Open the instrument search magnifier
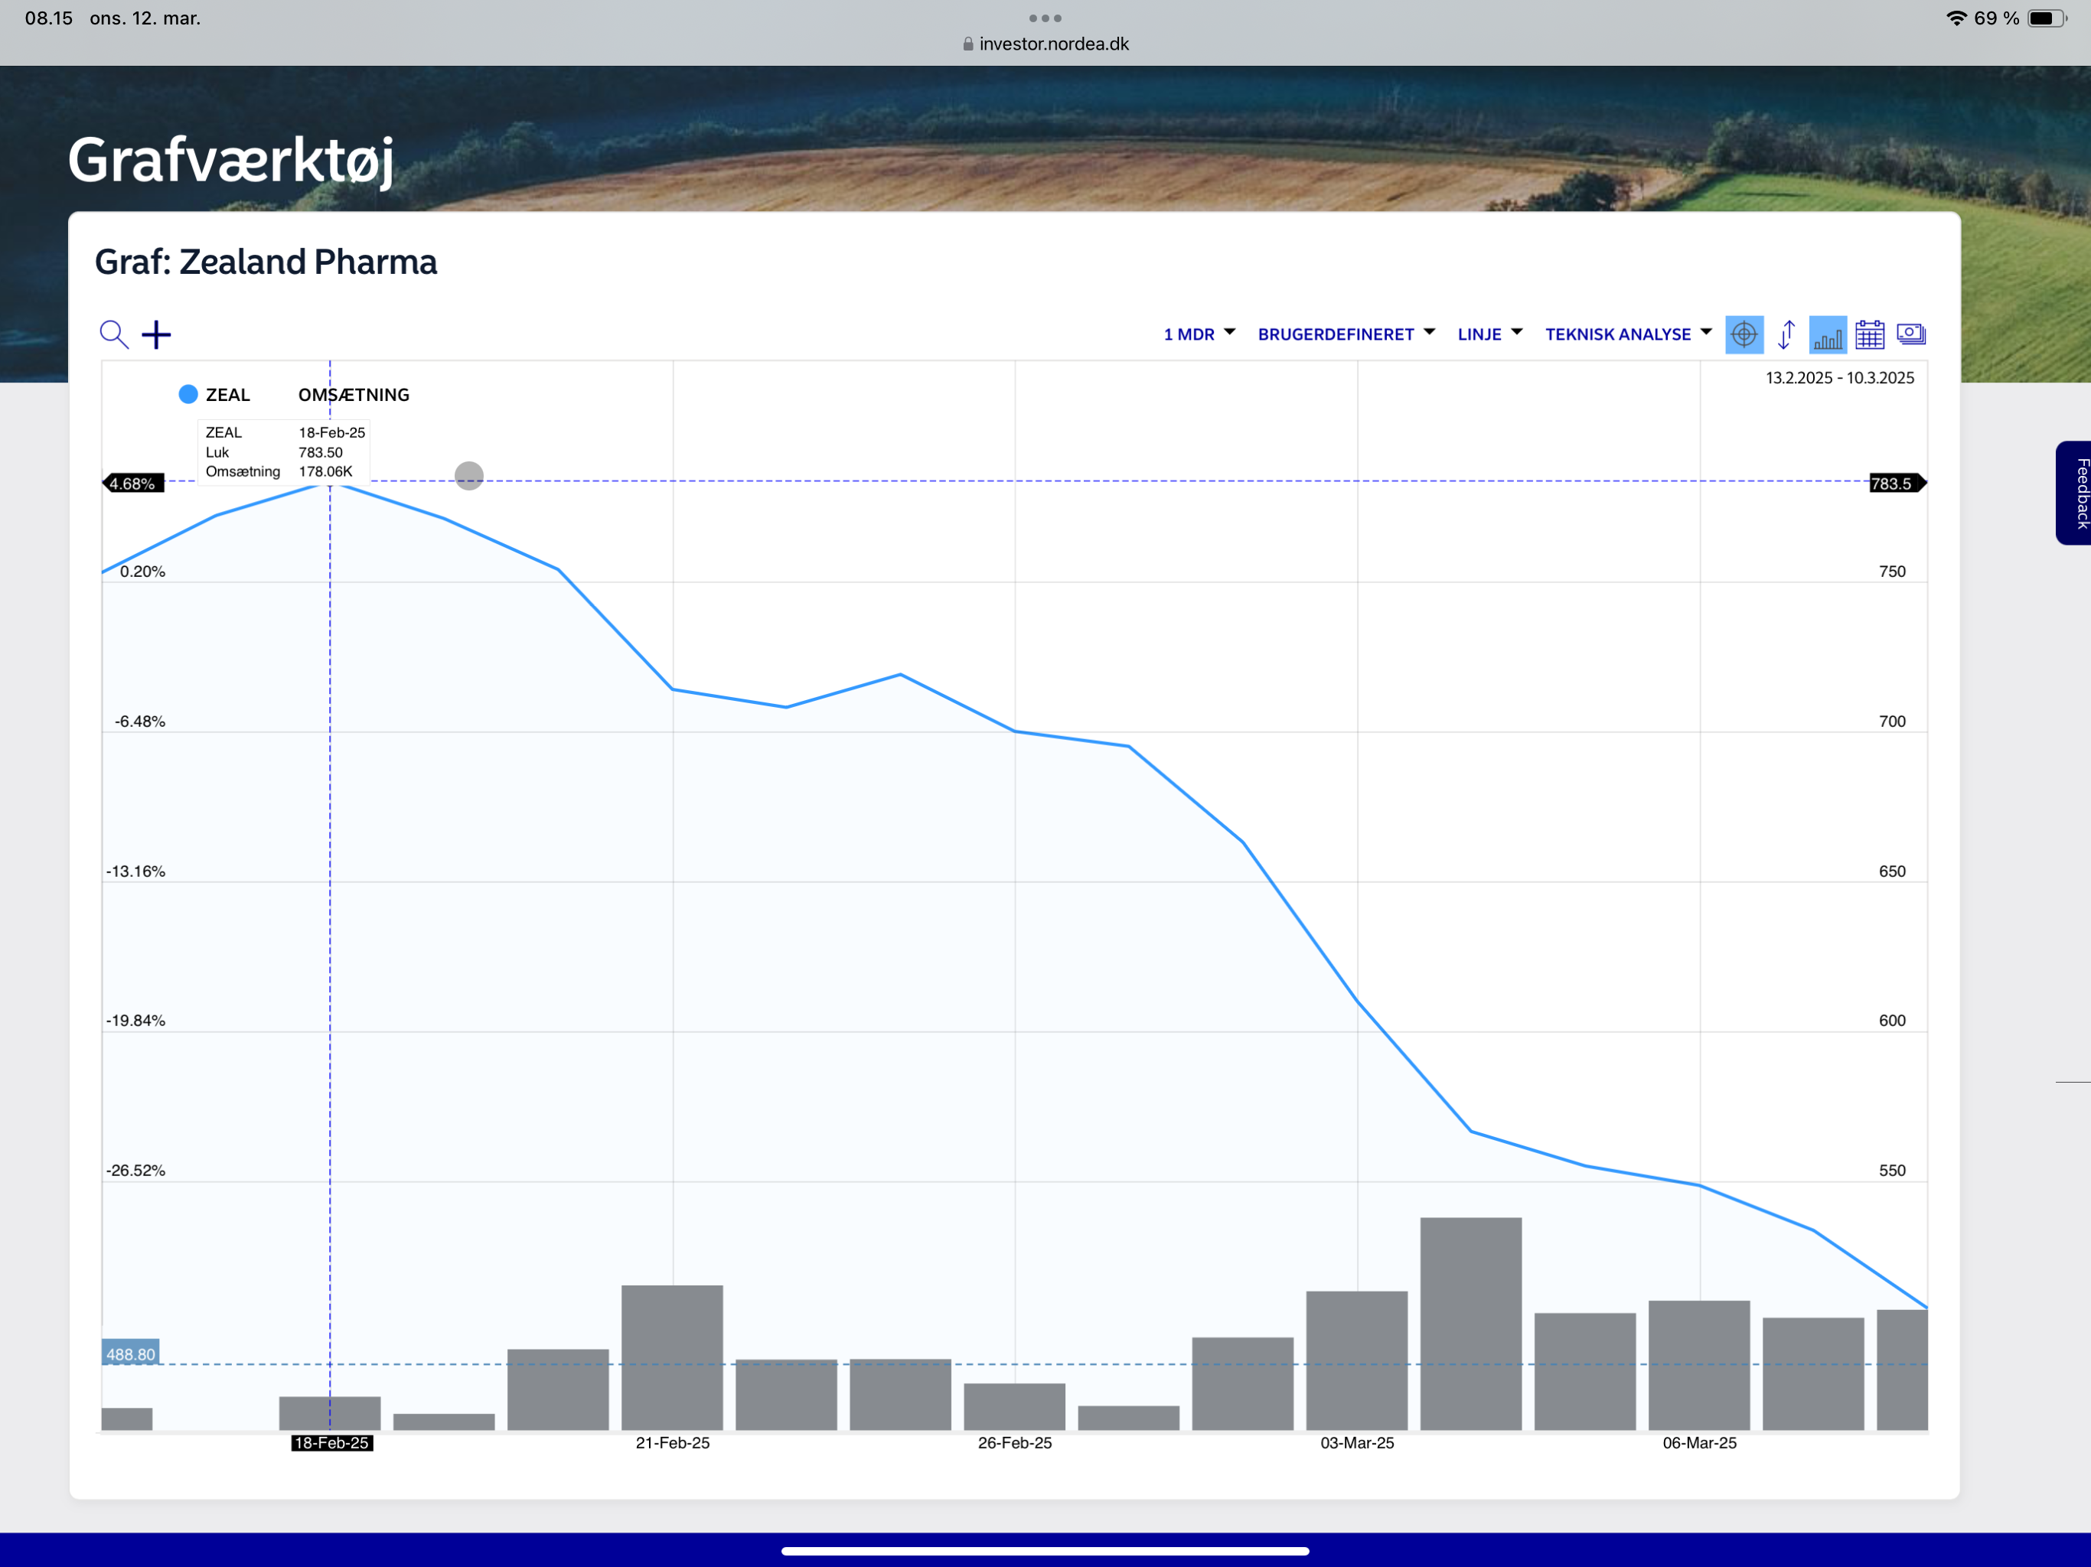2091x1567 pixels. [x=114, y=334]
